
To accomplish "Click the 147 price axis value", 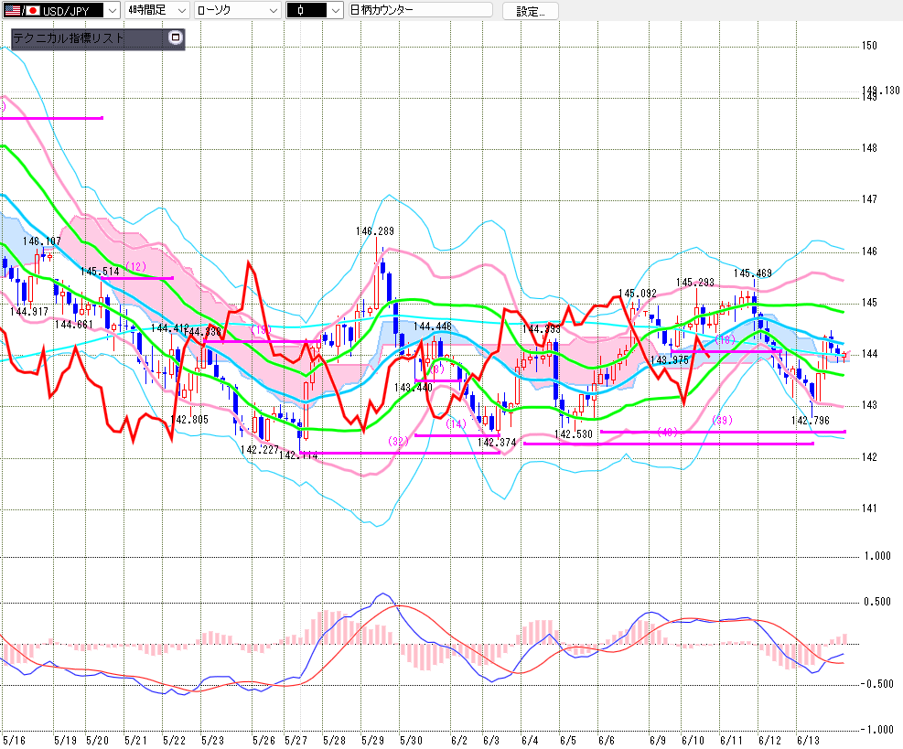I will point(869,199).
